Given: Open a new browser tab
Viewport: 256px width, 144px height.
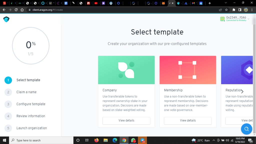Looking at the screenshot, I should [x=210, y=3].
